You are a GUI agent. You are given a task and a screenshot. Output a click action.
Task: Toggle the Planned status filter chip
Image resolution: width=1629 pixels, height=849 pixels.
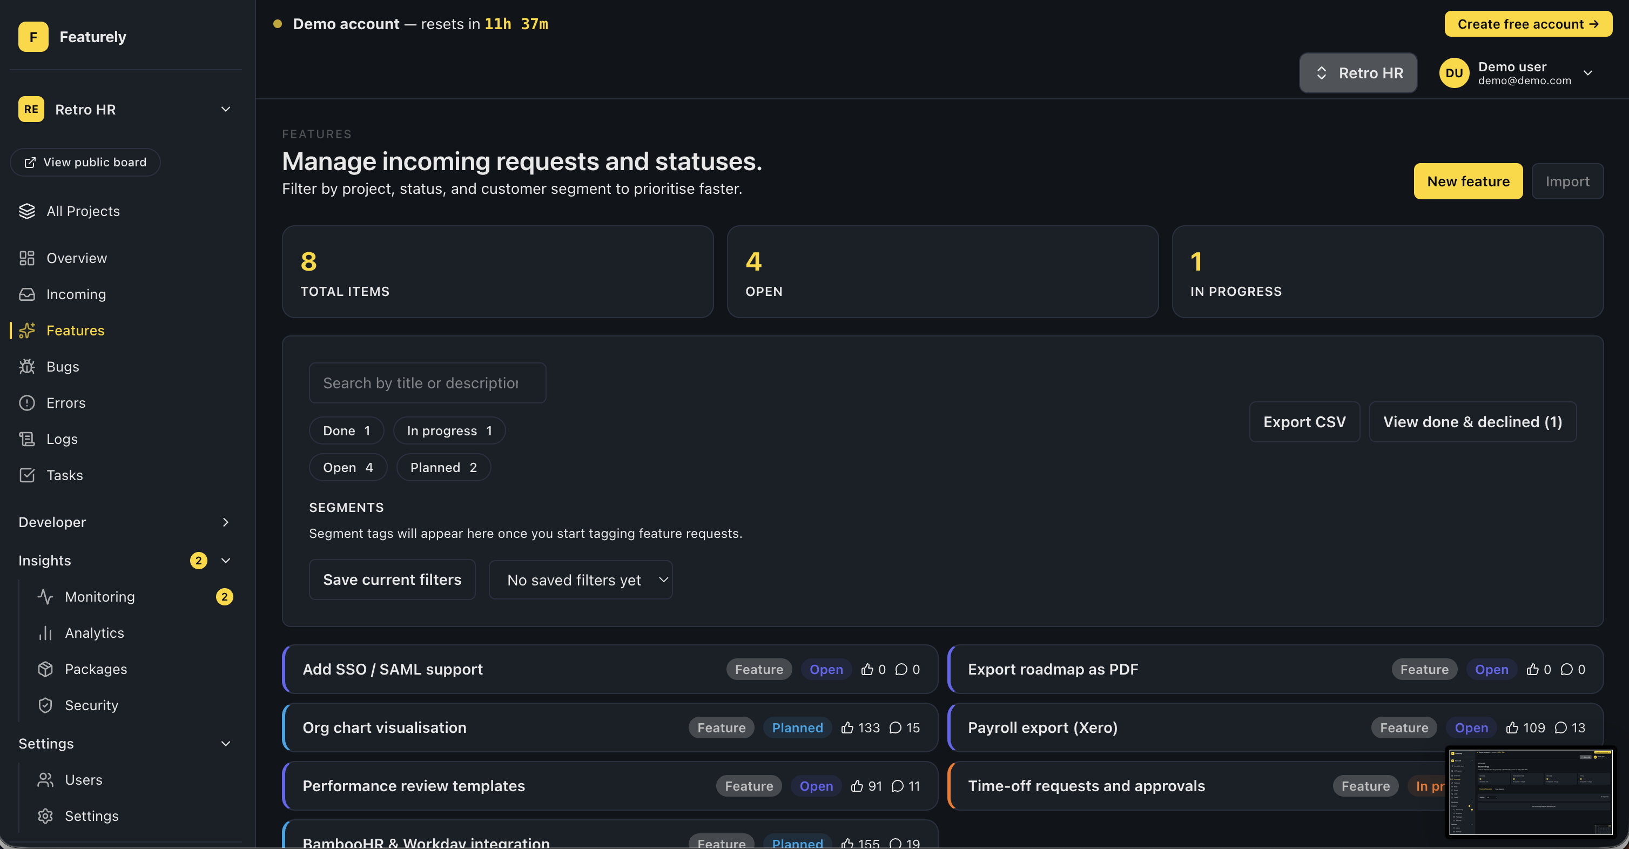pyautogui.click(x=443, y=467)
